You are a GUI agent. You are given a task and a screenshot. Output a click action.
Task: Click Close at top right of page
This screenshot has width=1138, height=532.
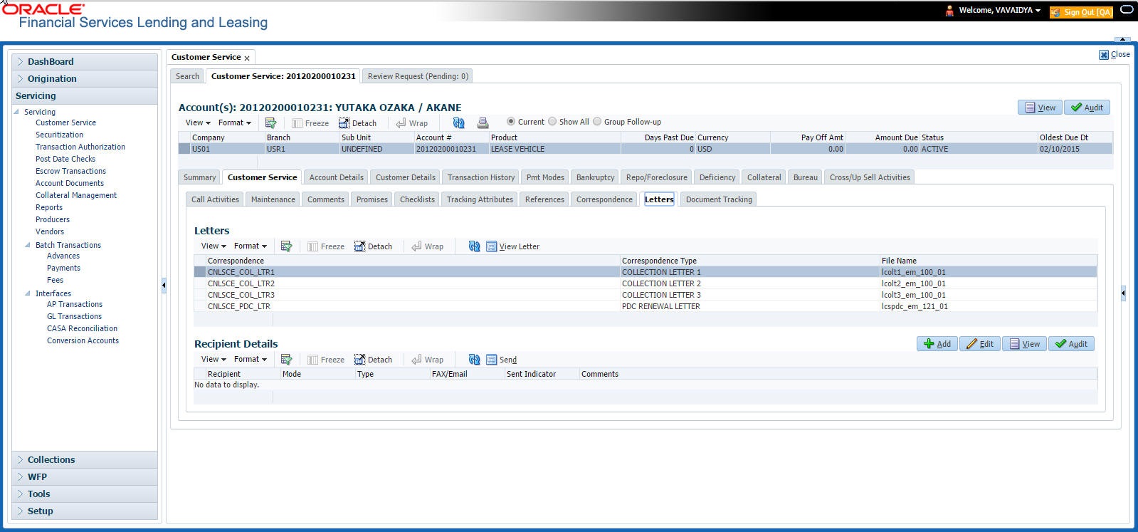1114,54
